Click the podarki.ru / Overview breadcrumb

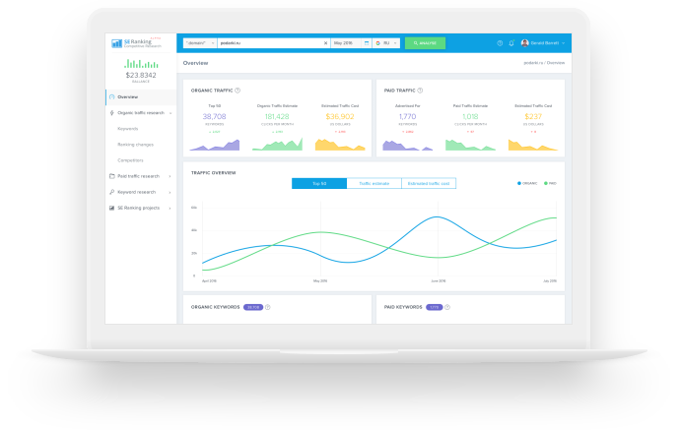pos(544,63)
